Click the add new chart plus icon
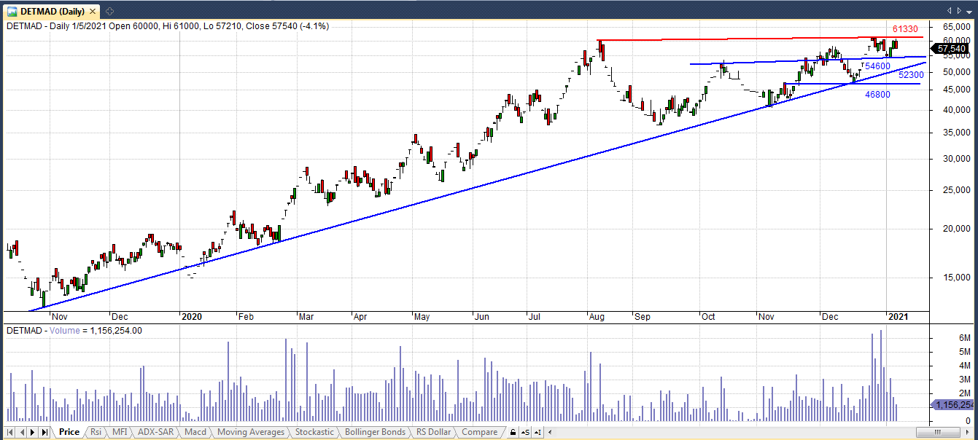The image size is (978, 440). point(109,11)
